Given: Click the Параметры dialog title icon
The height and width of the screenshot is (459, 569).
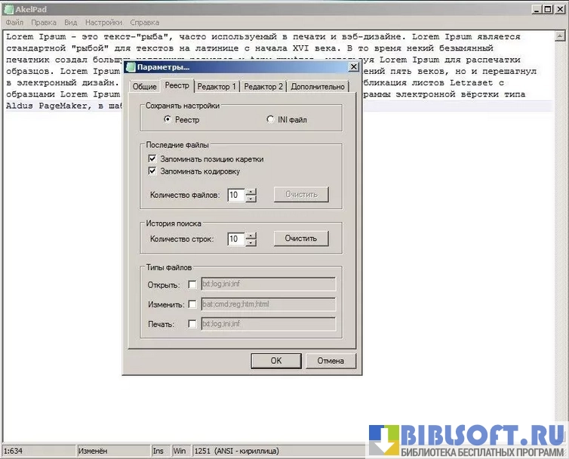Looking at the screenshot, I should click(131, 67).
